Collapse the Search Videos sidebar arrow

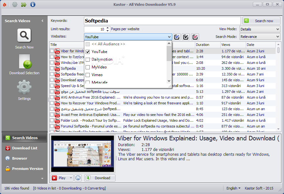(x=42, y=21)
